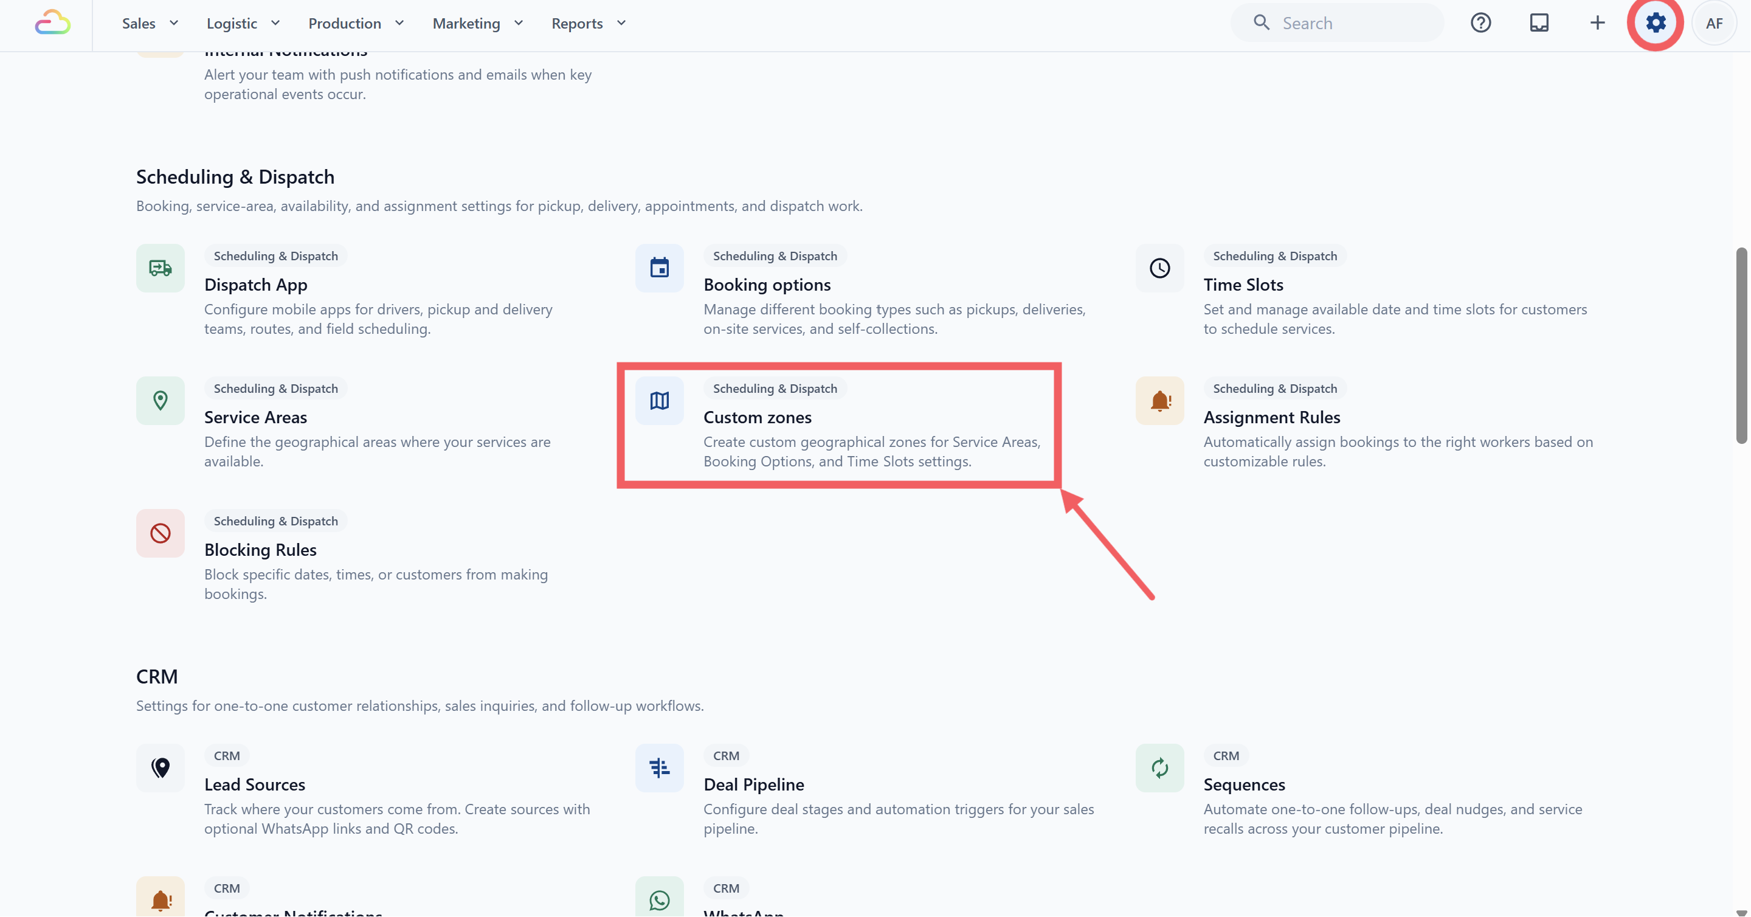The height and width of the screenshot is (917, 1751).
Task: Open Lead Sources settings
Action: (255, 784)
